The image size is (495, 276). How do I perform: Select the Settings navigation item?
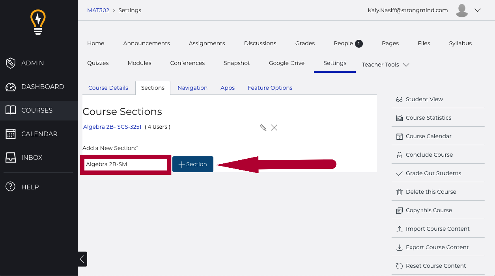335,63
